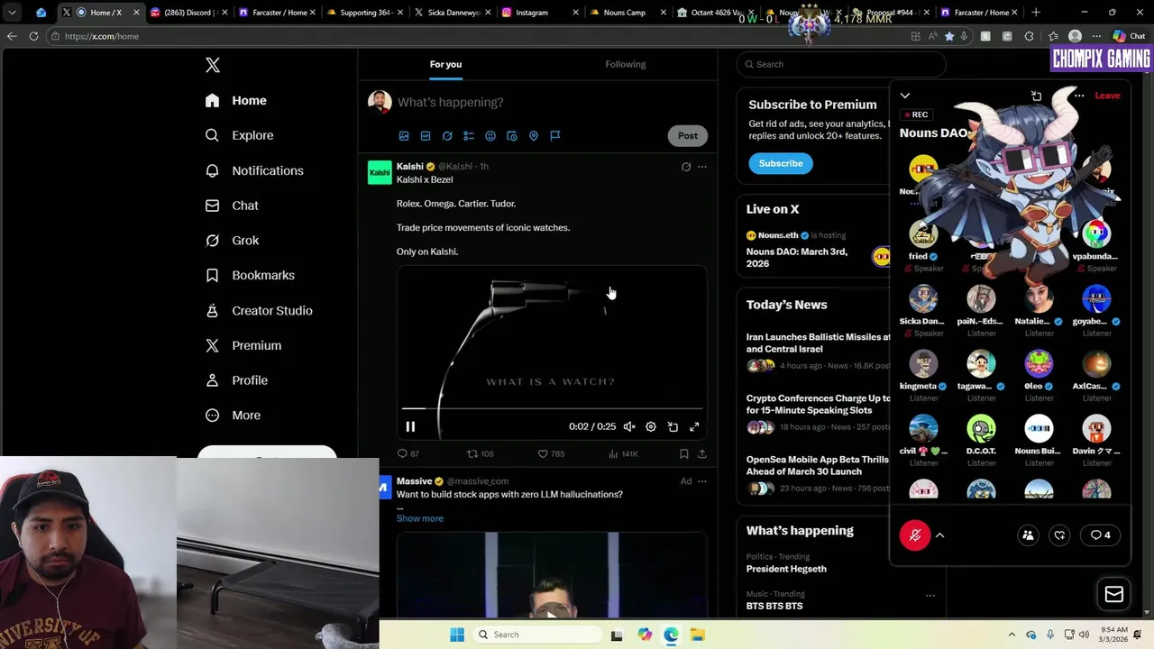Image resolution: width=1154 pixels, height=649 pixels.
Task: Enter fullscreen on the Kalshi video
Action: point(694,426)
